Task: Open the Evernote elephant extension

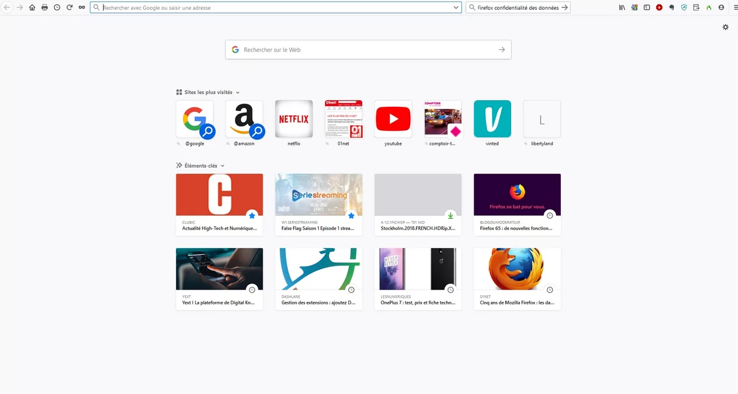Action: [x=672, y=7]
